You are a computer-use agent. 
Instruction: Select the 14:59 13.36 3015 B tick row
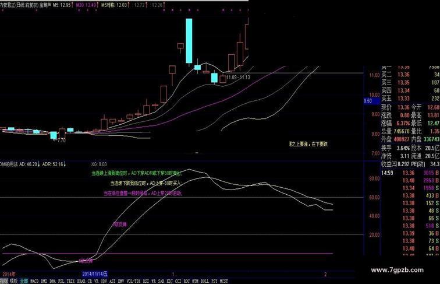tap(410, 173)
